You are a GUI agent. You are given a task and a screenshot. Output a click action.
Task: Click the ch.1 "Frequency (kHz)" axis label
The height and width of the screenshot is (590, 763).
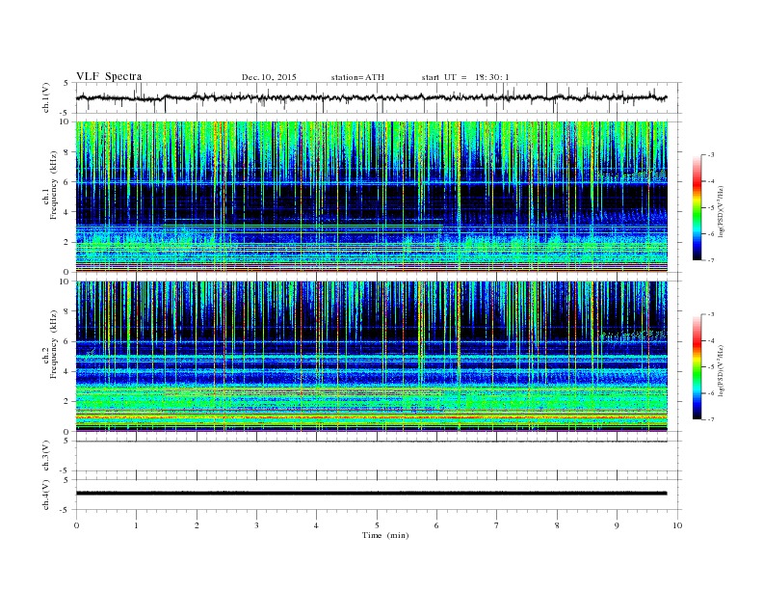coord(54,185)
